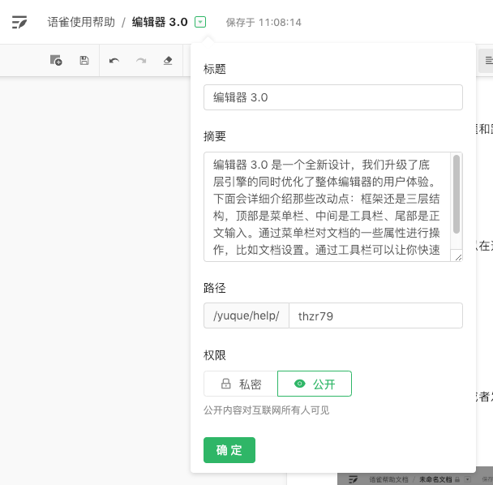Click the save icon in toolbar
The height and width of the screenshot is (485, 493).
click(x=84, y=60)
